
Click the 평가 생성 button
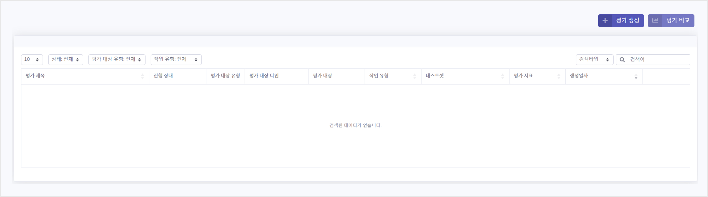pos(621,21)
